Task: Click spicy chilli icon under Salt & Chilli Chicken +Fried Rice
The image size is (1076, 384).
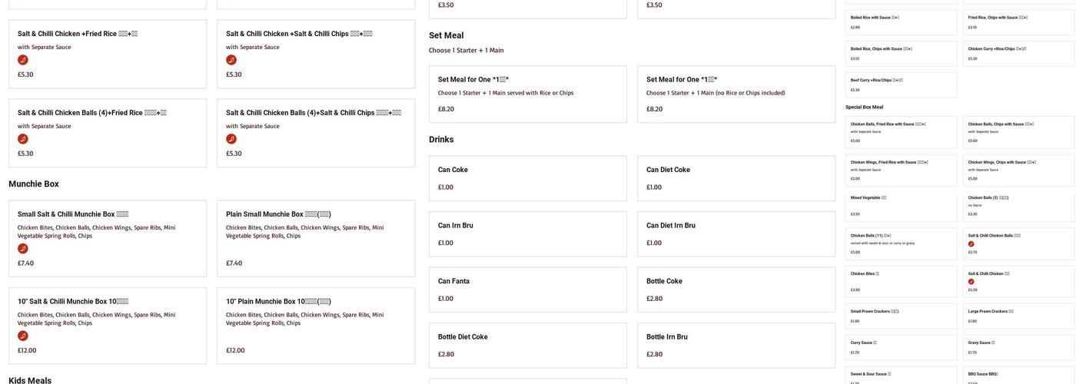Action: click(23, 60)
